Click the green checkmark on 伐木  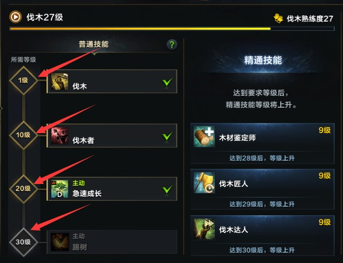[x=168, y=82]
